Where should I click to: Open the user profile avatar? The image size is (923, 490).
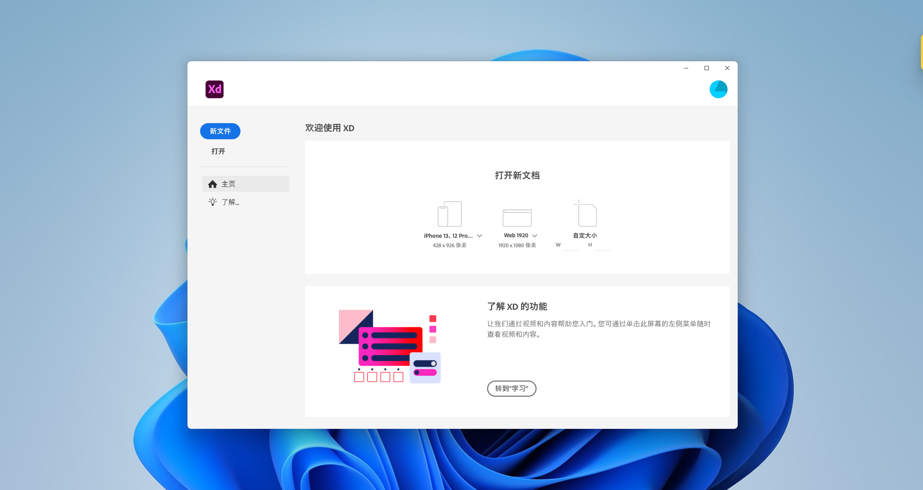(x=718, y=89)
